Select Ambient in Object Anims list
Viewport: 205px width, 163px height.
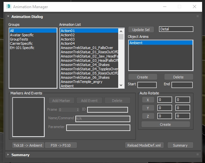tap(161, 43)
